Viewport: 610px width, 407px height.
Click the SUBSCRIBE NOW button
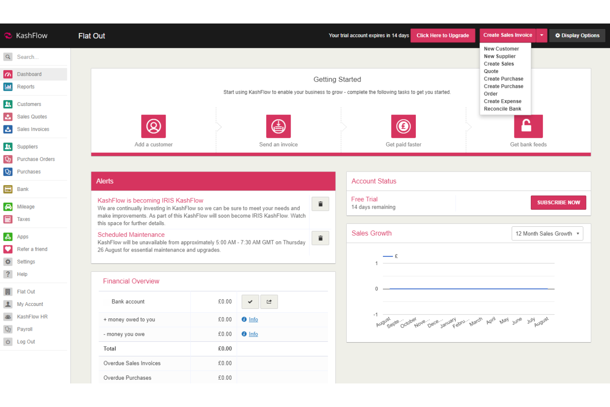pyautogui.click(x=558, y=202)
